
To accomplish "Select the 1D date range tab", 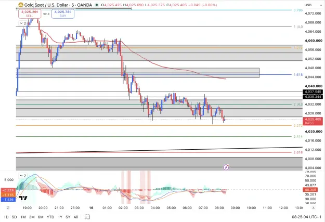I will pyautogui.click(x=6, y=217).
